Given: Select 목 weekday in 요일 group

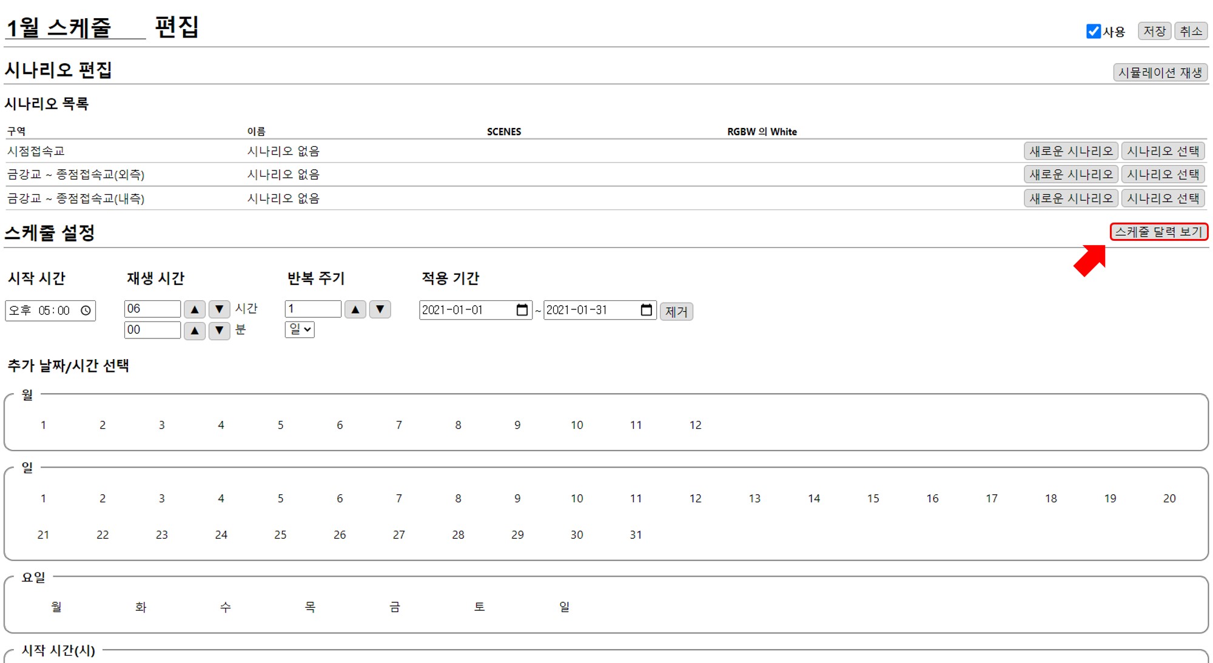Looking at the screenshot, I should pyautogui.click(x=310, y=607).
